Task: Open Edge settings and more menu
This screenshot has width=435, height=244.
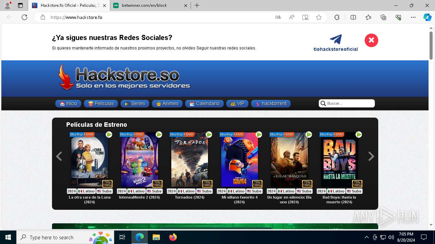Action: 413,17
